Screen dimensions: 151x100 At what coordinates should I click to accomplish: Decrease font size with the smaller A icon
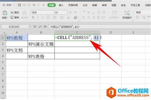pyautogui.click(x=75, y=12)
